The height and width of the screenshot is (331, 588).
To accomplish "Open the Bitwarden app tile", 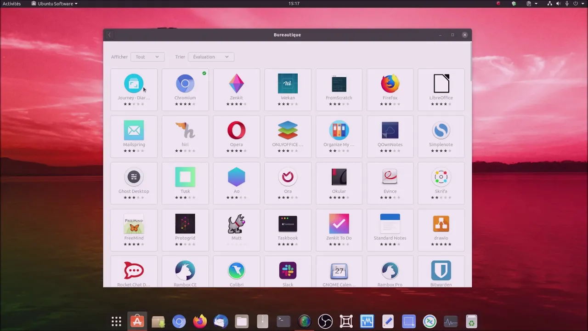I will [441, 272].
